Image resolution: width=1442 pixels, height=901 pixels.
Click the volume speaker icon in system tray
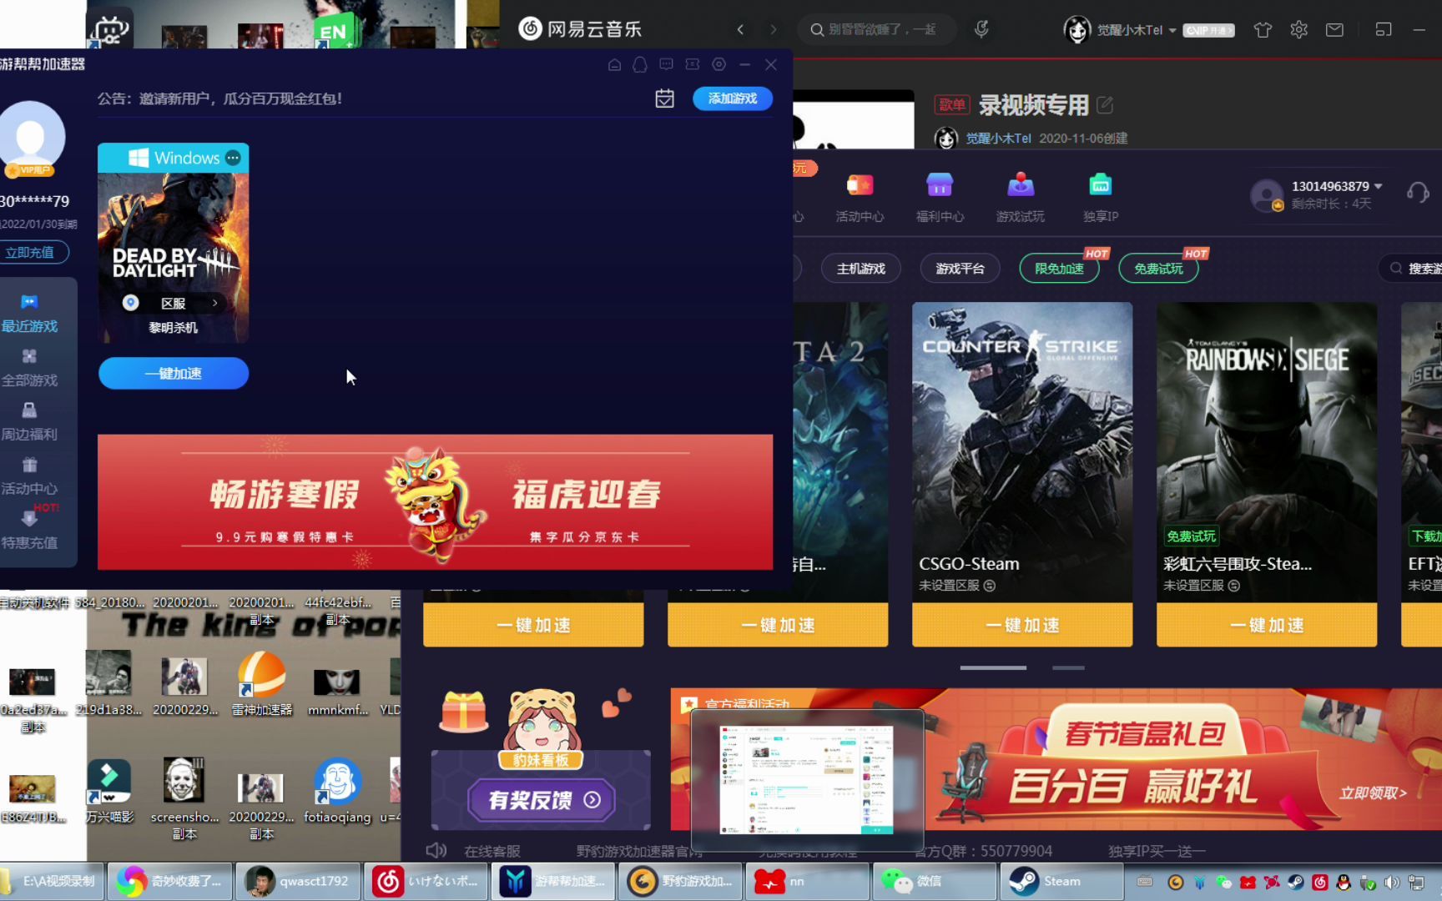coord(1391,882)
